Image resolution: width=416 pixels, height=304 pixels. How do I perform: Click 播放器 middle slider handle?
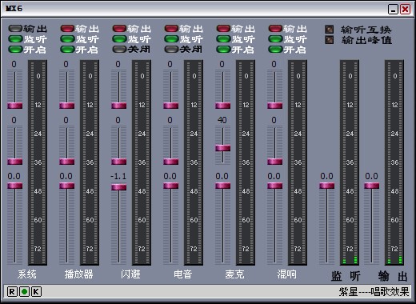tap(67, 162)
